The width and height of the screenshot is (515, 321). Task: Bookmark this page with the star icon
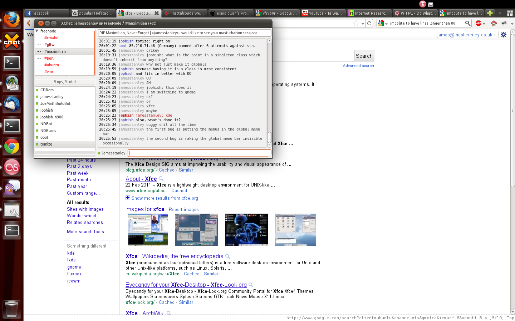point(356,23)
